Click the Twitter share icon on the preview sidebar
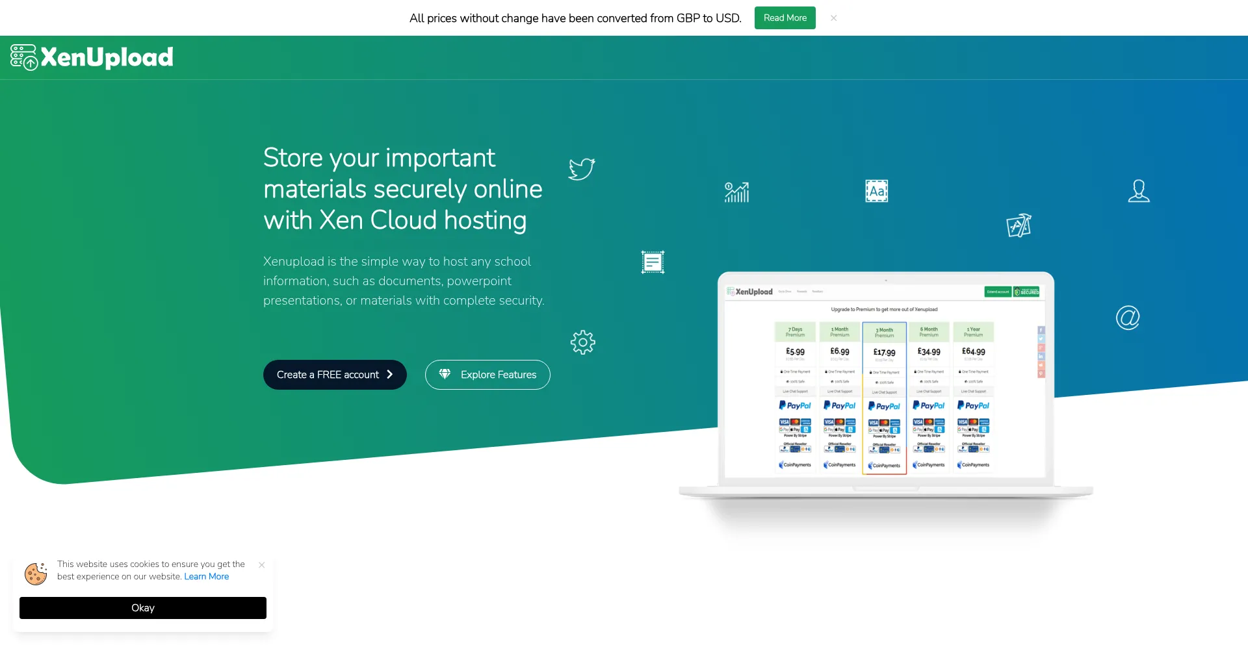The width and height of the screenshot is (1248, 645). tap(1041, 338)
